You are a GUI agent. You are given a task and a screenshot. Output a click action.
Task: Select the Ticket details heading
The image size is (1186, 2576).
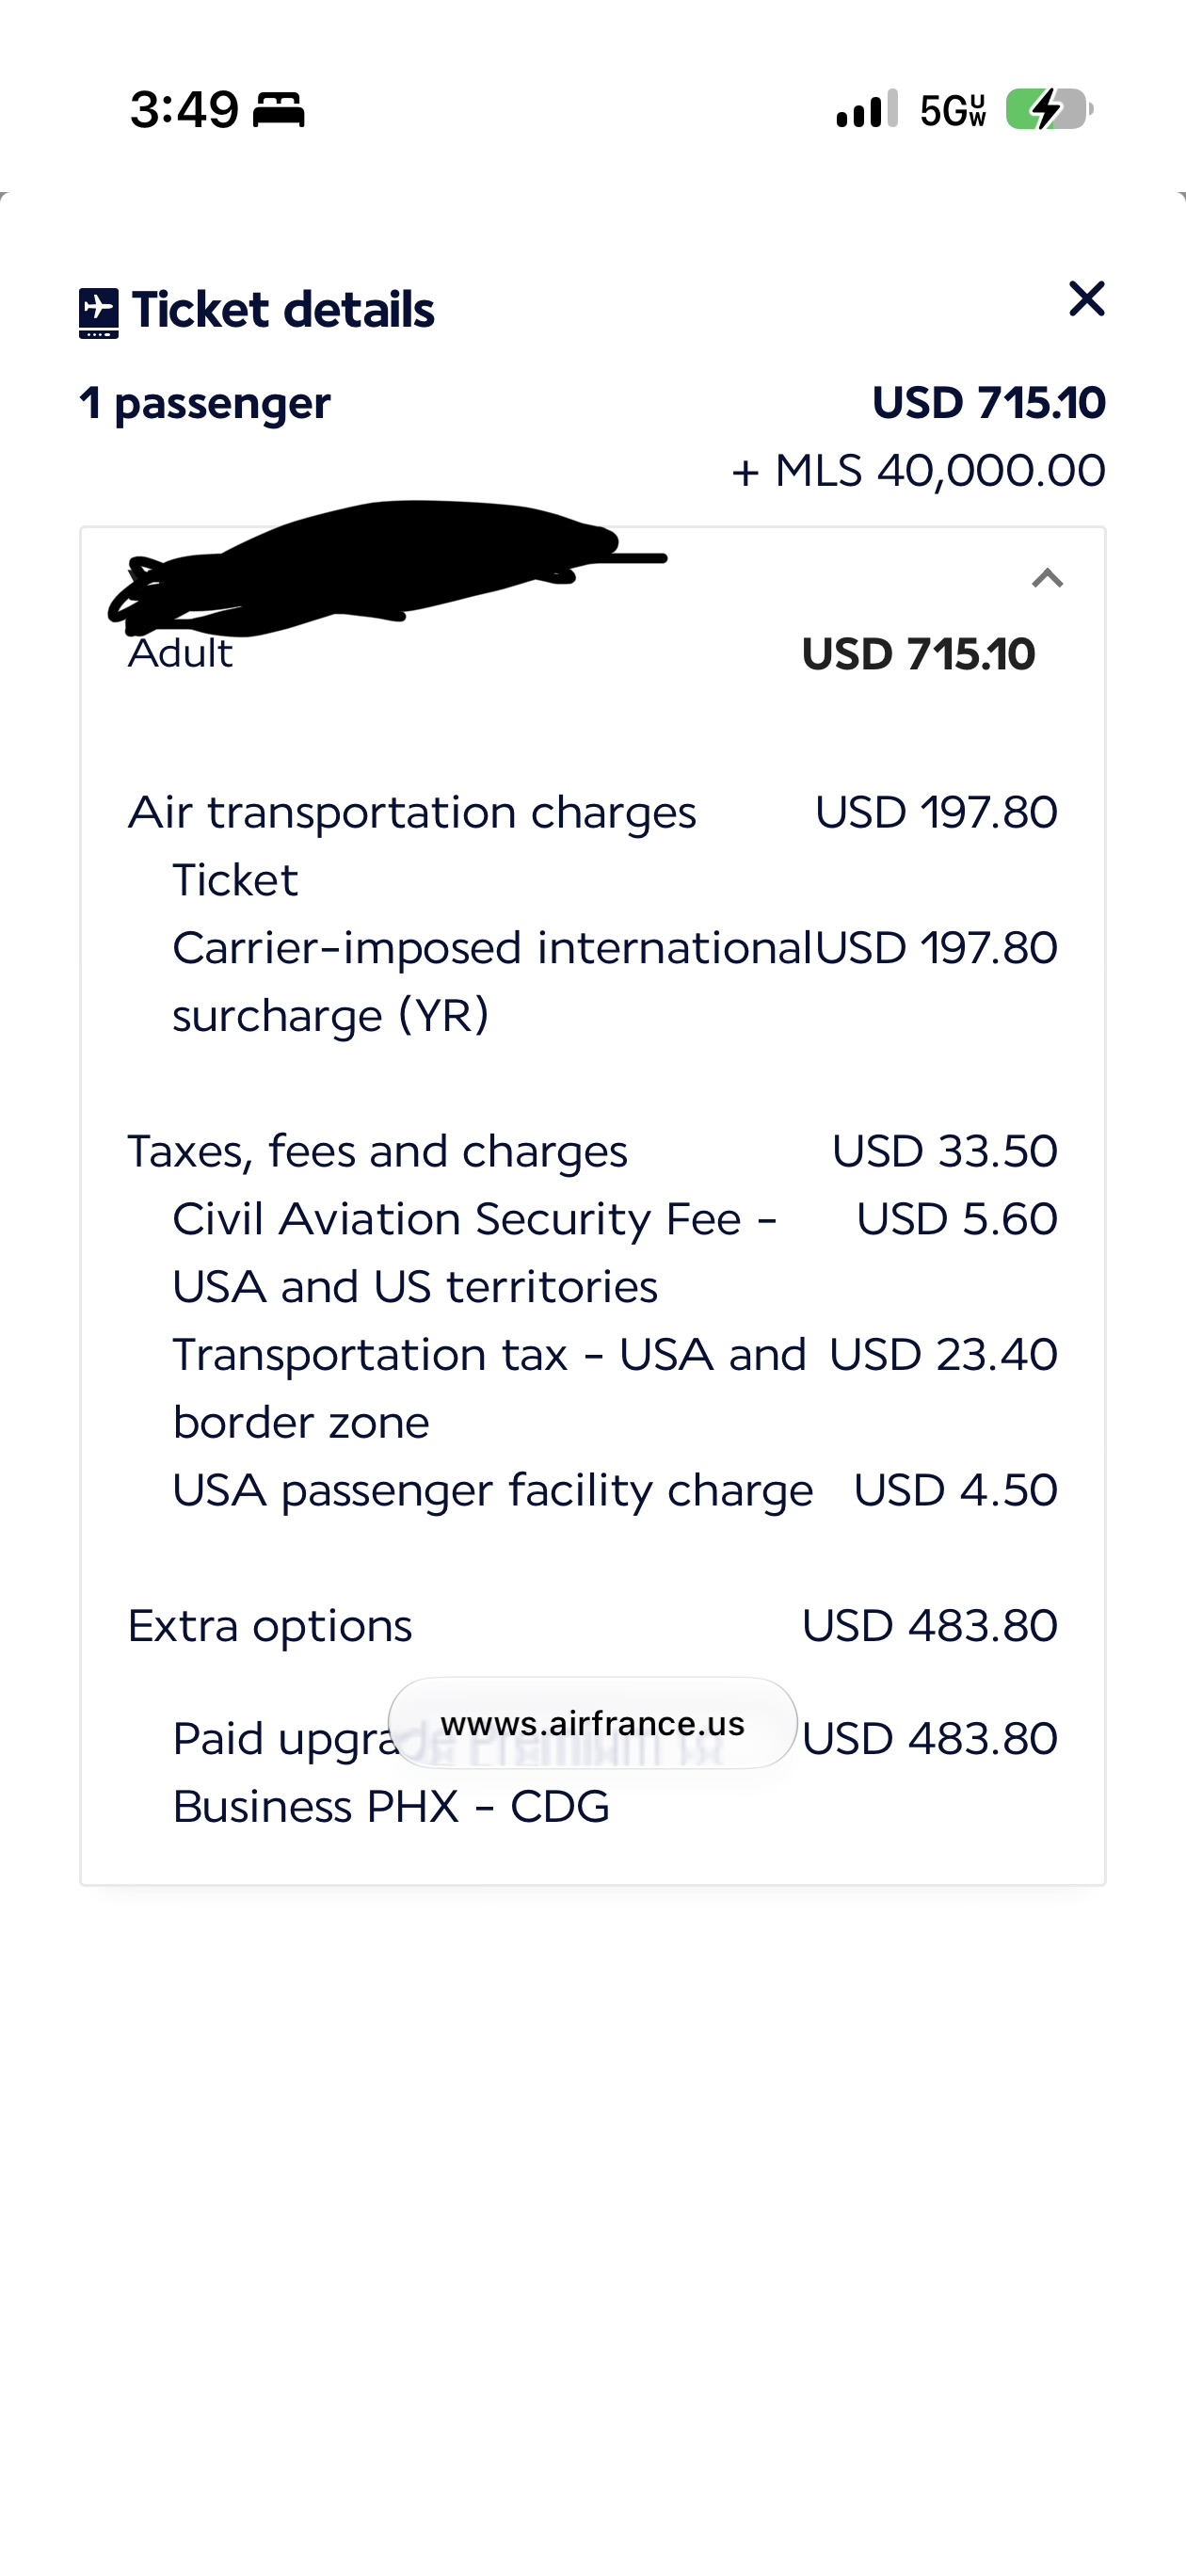point(283,310)
